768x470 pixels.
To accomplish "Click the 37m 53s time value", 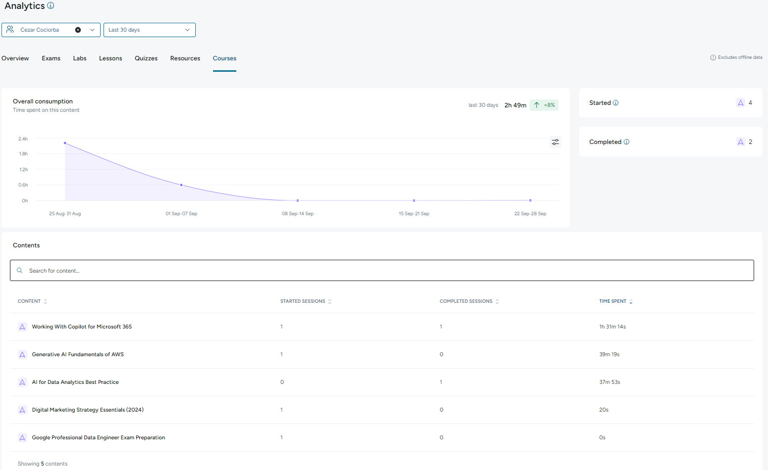I will 609,382.
